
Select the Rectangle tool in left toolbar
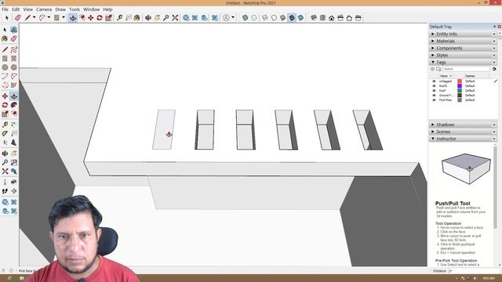pyautogui.click(x=5, y=59)
